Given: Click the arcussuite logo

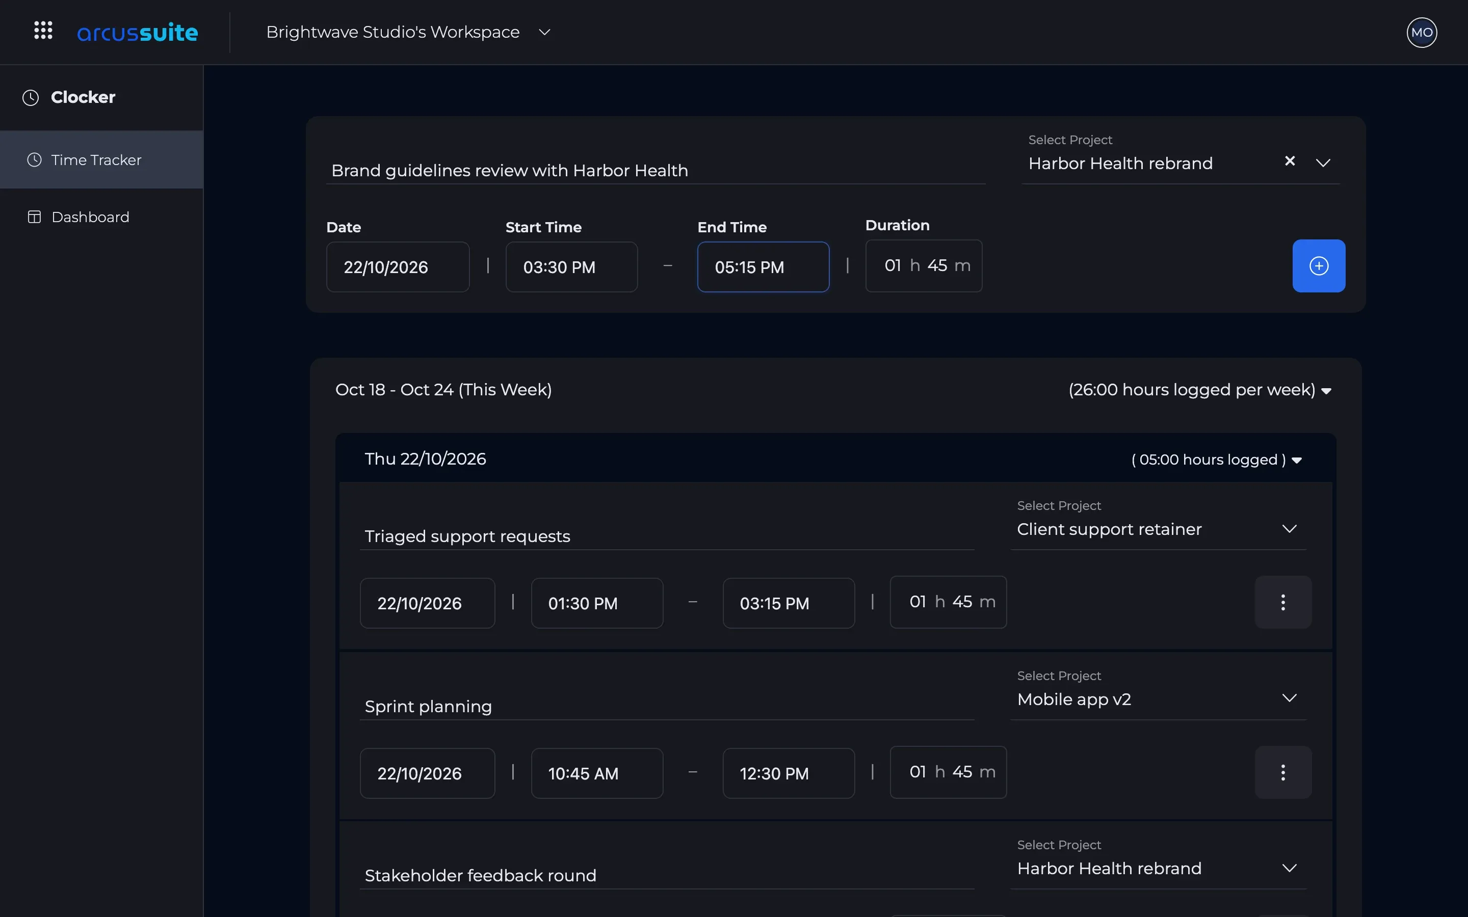Looking at the screenshot, I should pyautogui.click(x=138, y=32).
